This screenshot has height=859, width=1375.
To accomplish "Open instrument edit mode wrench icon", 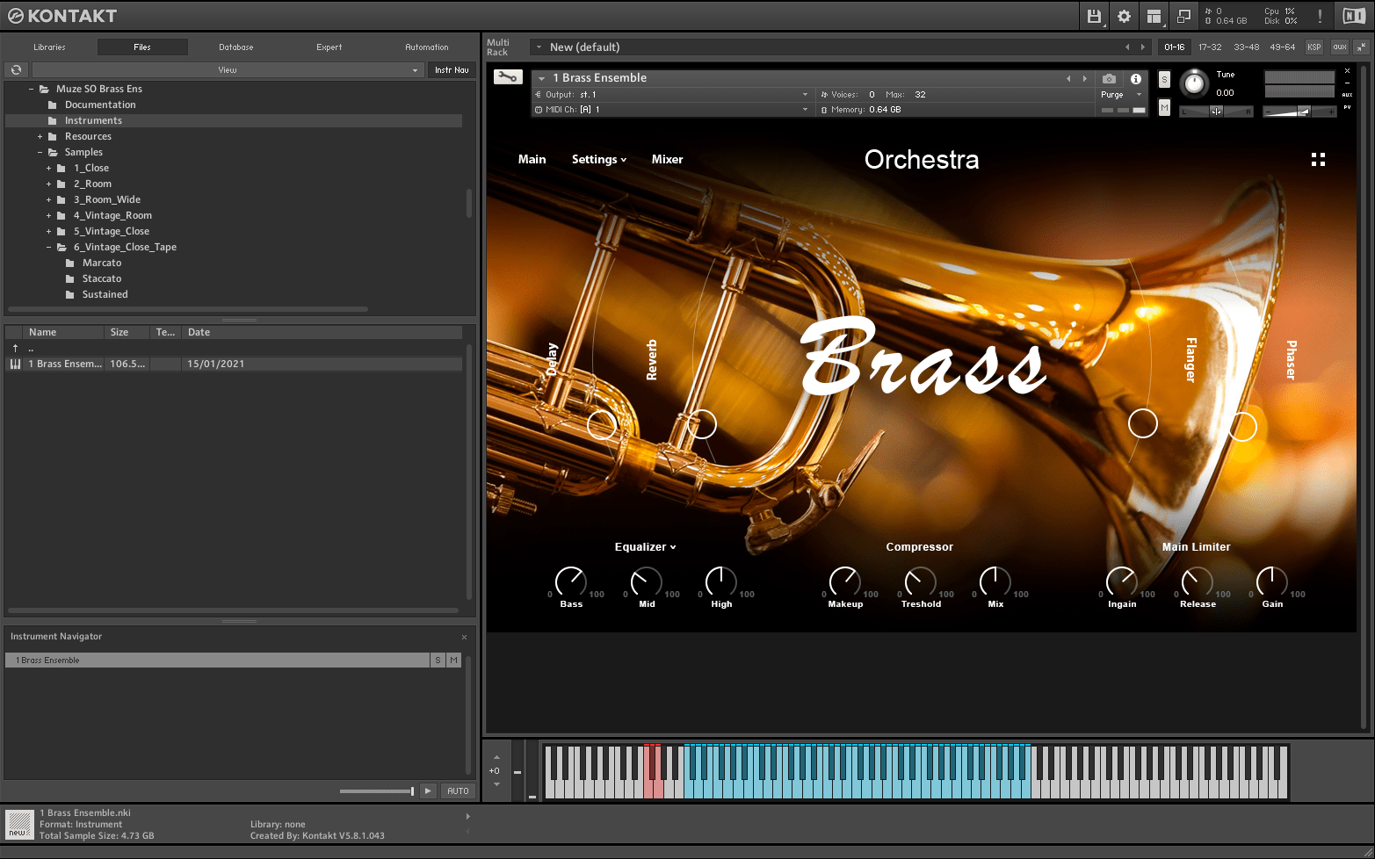I will [x=507, y=77].
